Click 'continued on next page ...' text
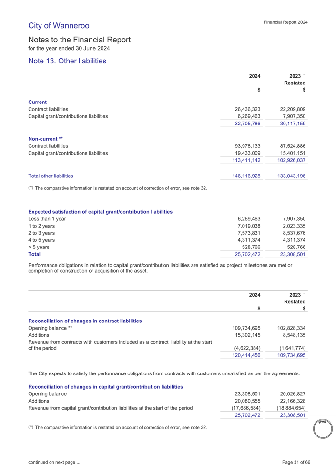The width and height of the screenshot is (336, 476). [54, 462]
